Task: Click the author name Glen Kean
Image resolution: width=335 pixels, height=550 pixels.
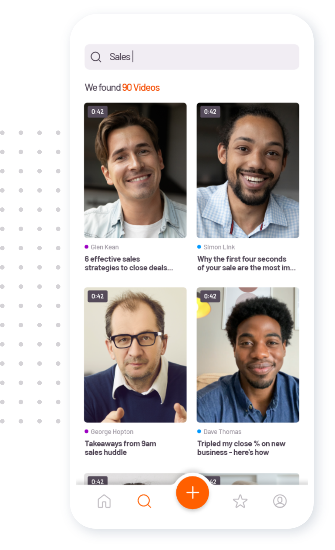Action: (105, 247)
